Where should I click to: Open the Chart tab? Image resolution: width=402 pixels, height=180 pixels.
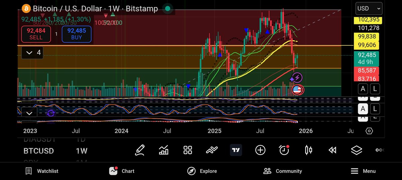[x=122, y=171]
